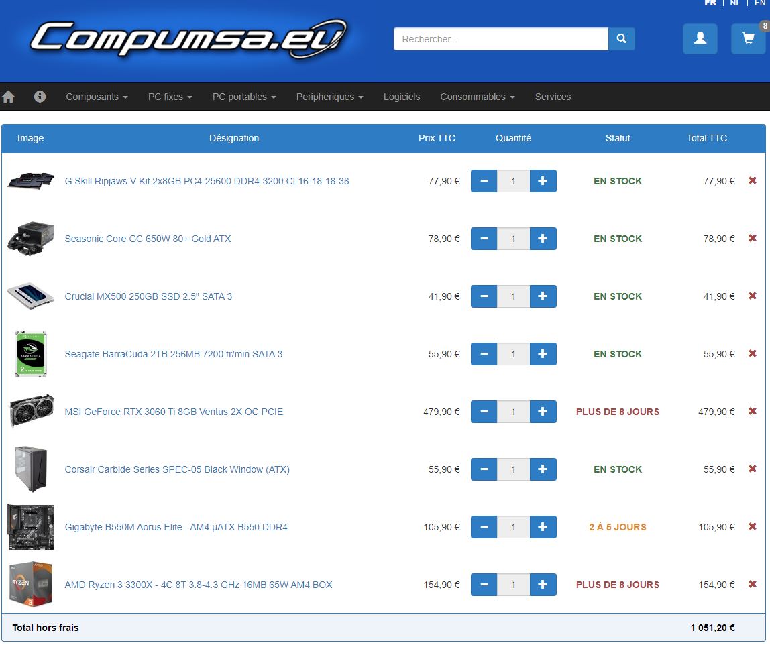Open Seasonic Core GC 650W product link

(x=148, y=239)
